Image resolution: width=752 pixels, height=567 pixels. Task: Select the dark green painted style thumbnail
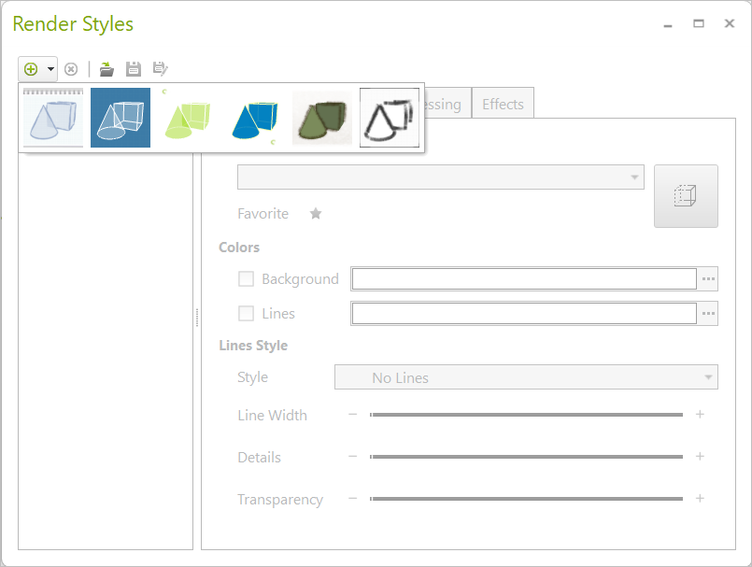coord(321,117)
